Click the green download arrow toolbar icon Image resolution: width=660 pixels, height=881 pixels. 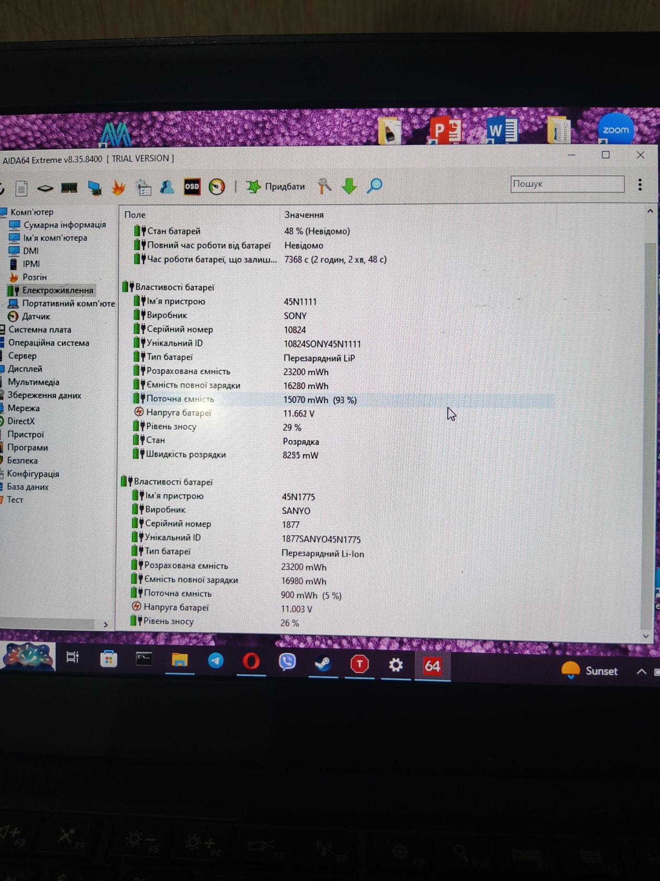click(x=349, y=186)
